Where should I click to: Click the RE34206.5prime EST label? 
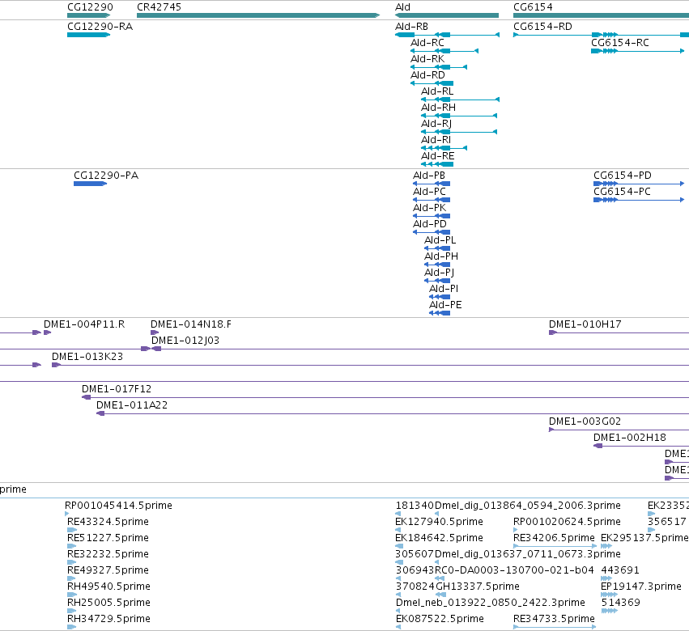click(554, 538)
